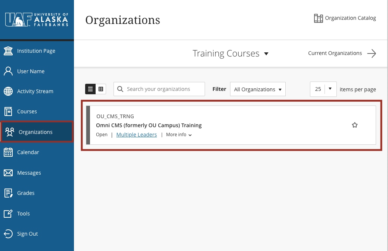The height and width of the screenshot is (251, 388).
Task: Click the Open status text
Action: pyautogui.click(x=102, y=135)
